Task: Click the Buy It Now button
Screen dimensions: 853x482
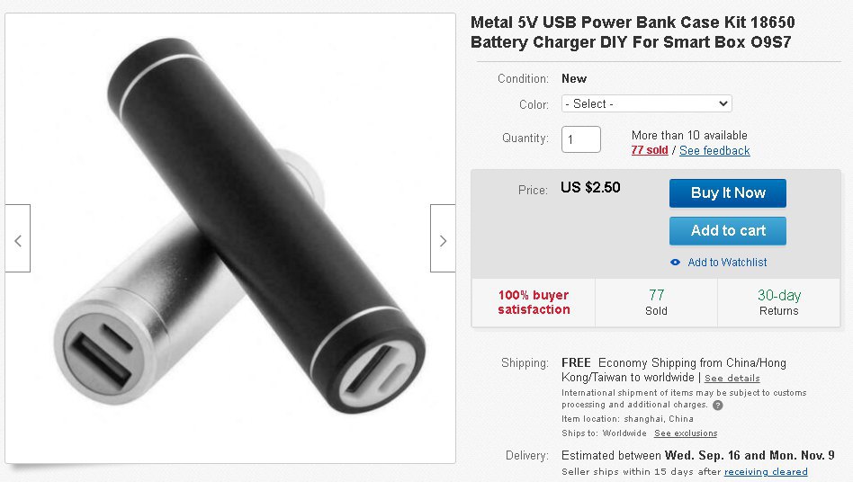Action: click(x=728, y=193)
